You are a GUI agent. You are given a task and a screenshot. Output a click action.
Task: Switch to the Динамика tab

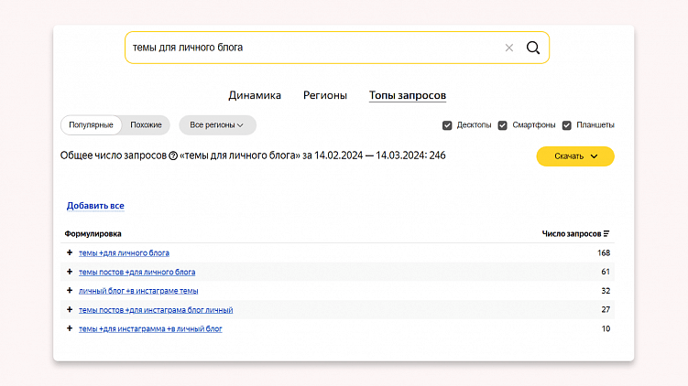(x=255, y=95)
